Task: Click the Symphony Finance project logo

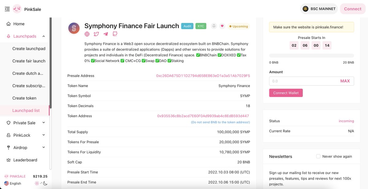Action: pyautogui.click(x=74, y=28)
